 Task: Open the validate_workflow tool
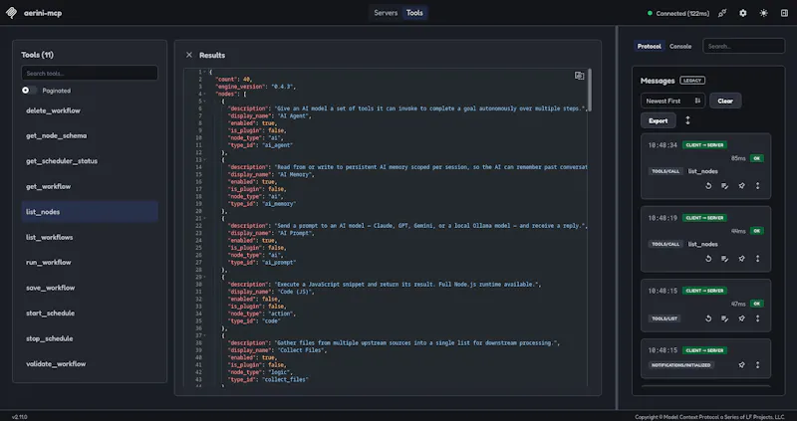(90, 363)
